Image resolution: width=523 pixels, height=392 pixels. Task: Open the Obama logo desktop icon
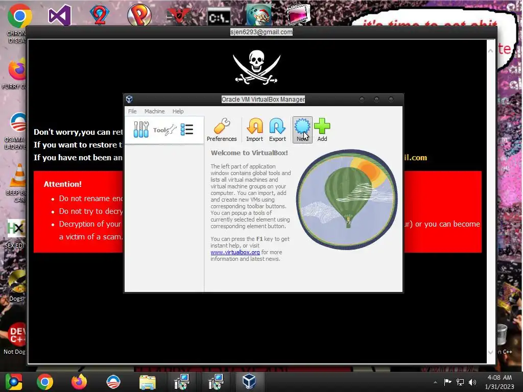point(18,122)
